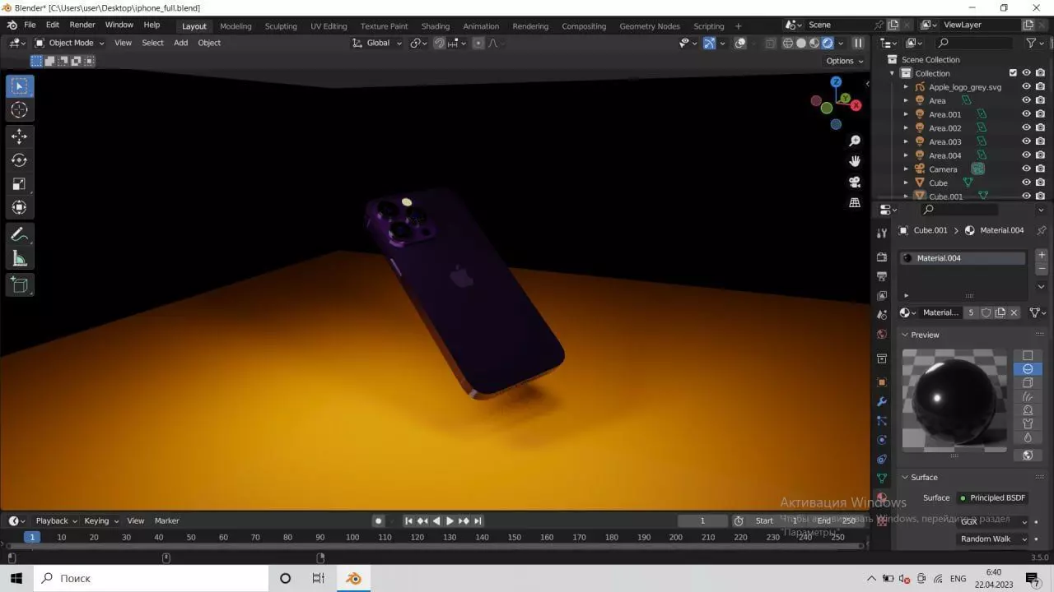Click the Material.004 slot in list
Viewport: 1054px width, 592px height.
963,258
